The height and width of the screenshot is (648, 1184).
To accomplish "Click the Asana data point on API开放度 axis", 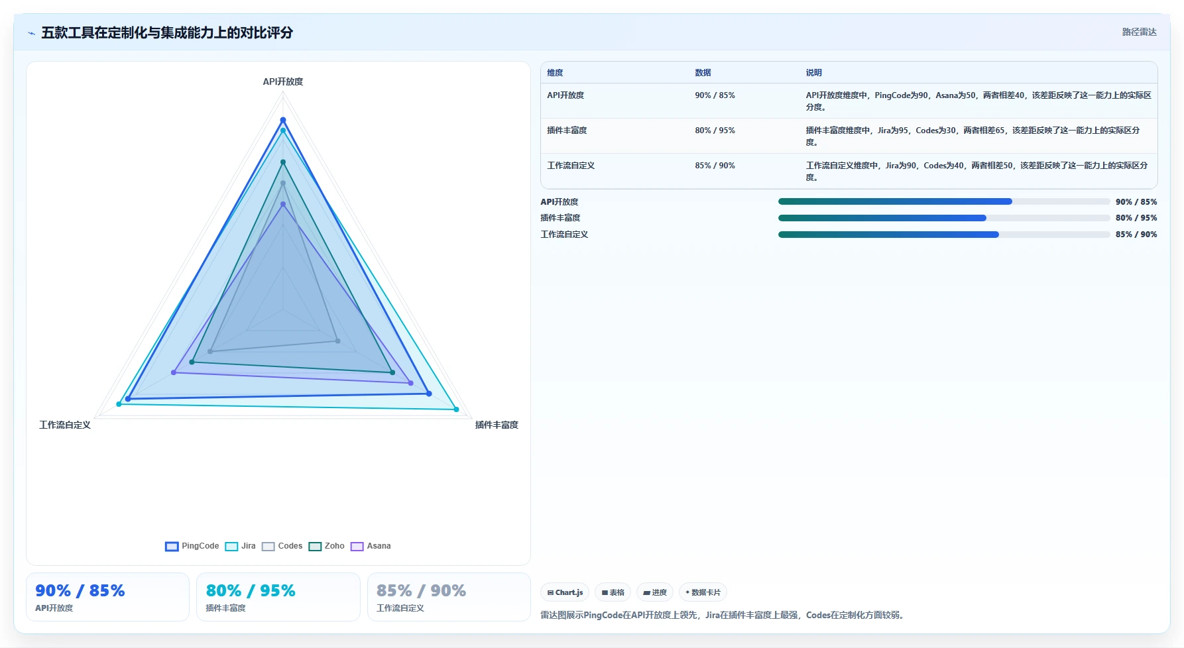I will pos(283,204).
